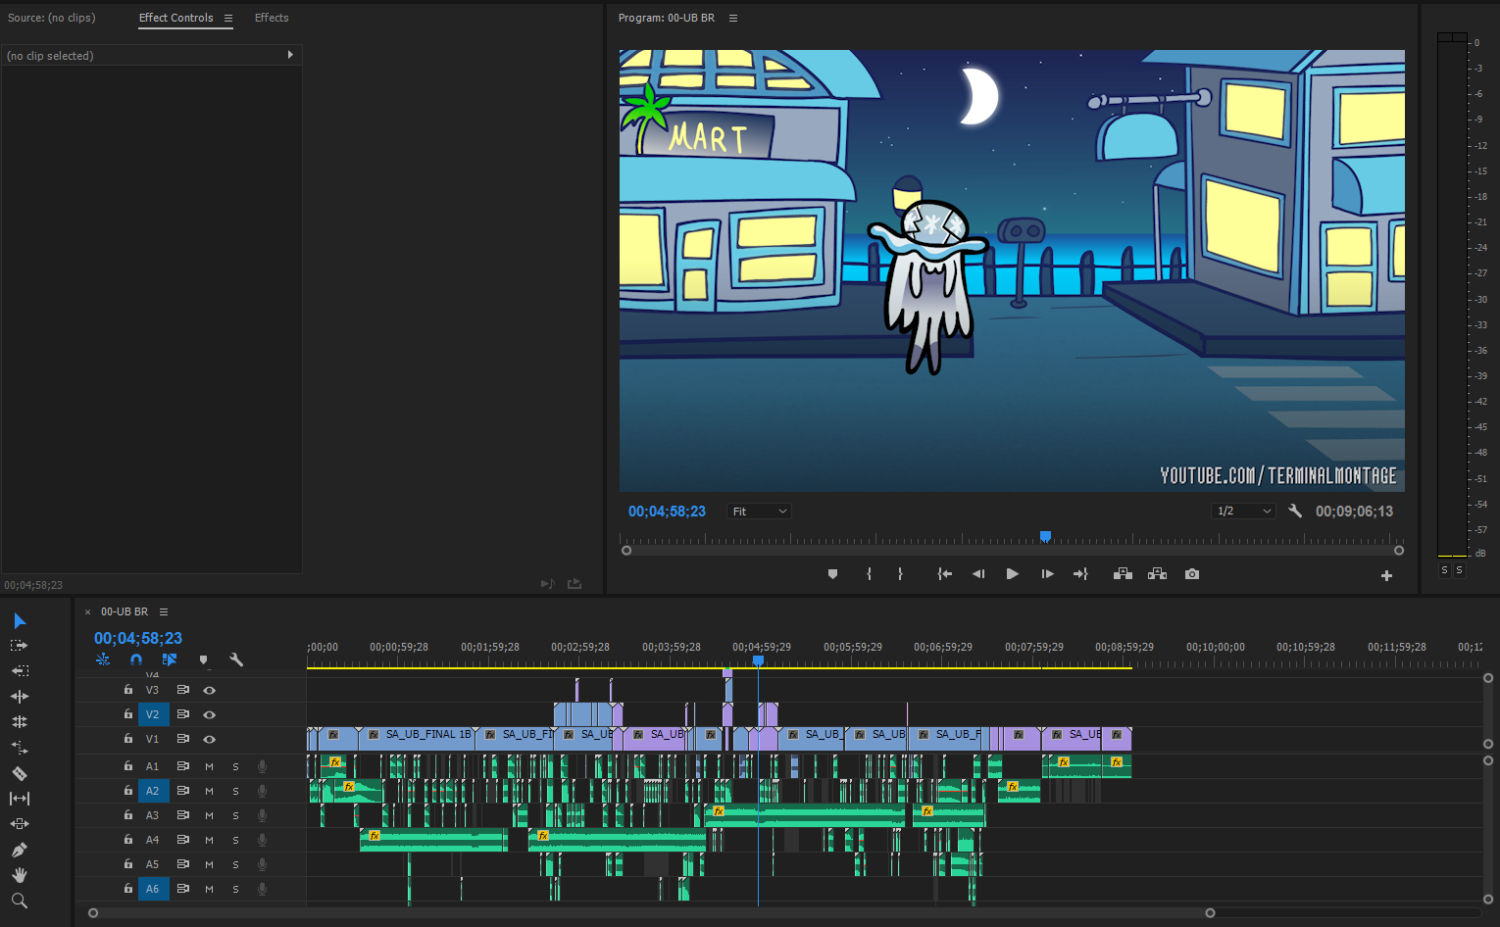Switch to the Source (no clips) tab
Screen dimensions: 1500x927
click(x=52, y=18)
